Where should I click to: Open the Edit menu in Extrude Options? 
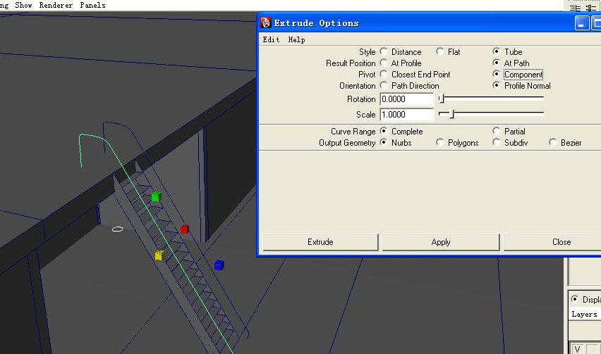click(271, 39)
